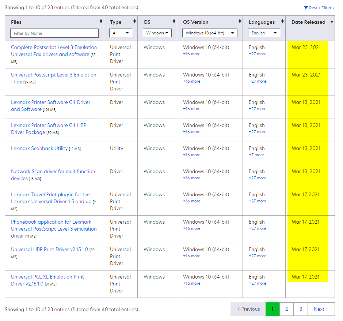
Task: Sort table by Files column arrows
Action: pyautogui.click(x=101, y=22)
